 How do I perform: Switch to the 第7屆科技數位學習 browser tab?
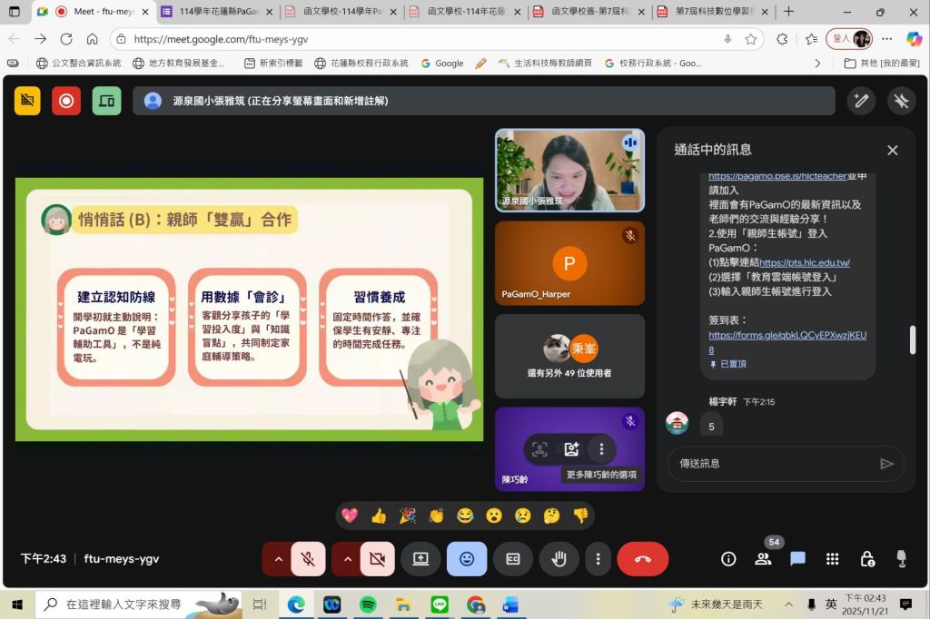point(710,12)
